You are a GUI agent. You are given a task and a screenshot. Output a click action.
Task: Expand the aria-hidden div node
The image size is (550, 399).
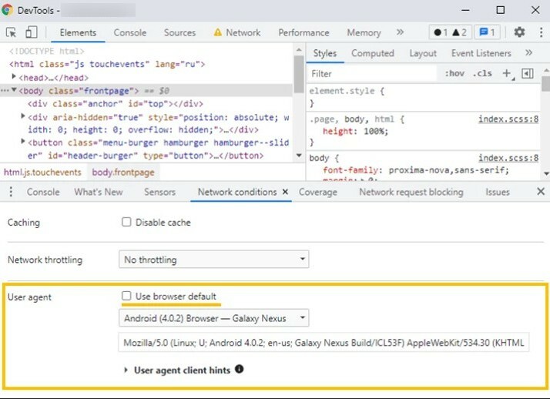click(23, 116)
